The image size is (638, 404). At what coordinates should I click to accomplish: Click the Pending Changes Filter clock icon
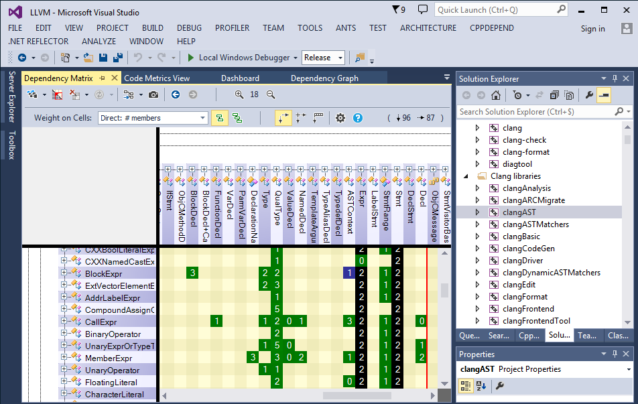pos(517,95)
